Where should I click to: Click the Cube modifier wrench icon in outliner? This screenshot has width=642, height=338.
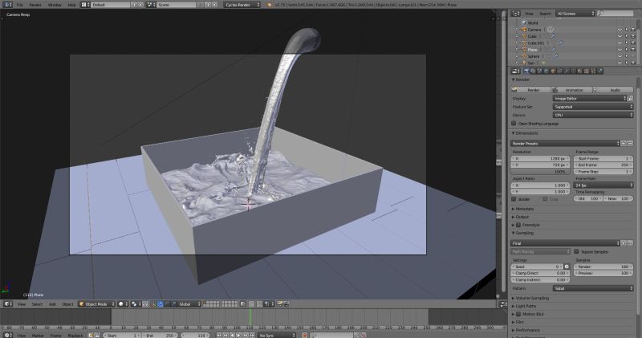tap(553, 36)
